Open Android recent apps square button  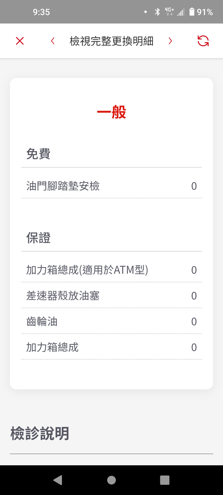[x=165, y=480]
